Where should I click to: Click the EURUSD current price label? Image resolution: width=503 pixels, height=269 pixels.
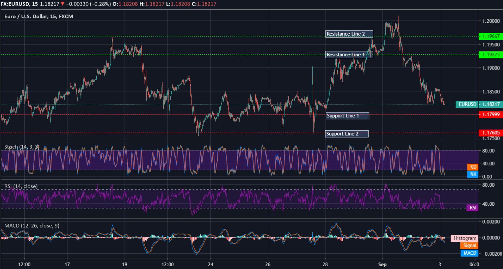point(467,104)
